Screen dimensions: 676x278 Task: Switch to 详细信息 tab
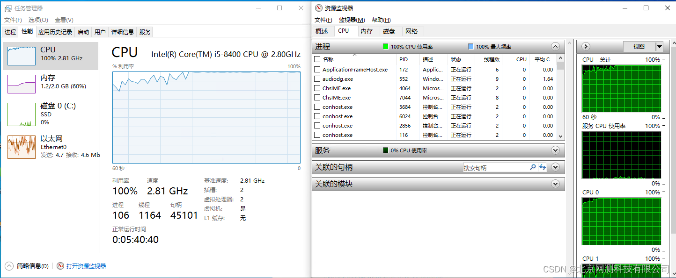point(122,32)
